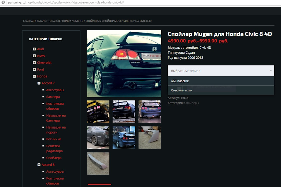Expand the BMW category plus icon
Image resolution: width=281 pixels, height=187 pixels.
[35, 56]
